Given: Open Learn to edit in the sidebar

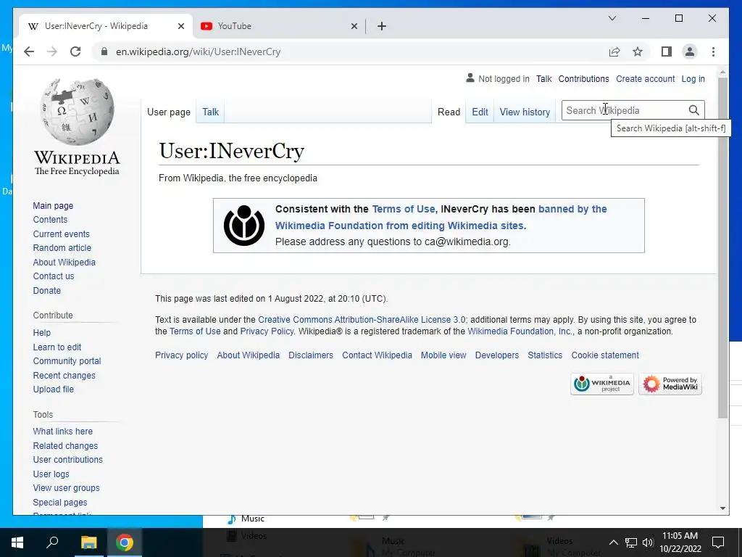Looking at the screenshot, I should (x=57, y=347).
